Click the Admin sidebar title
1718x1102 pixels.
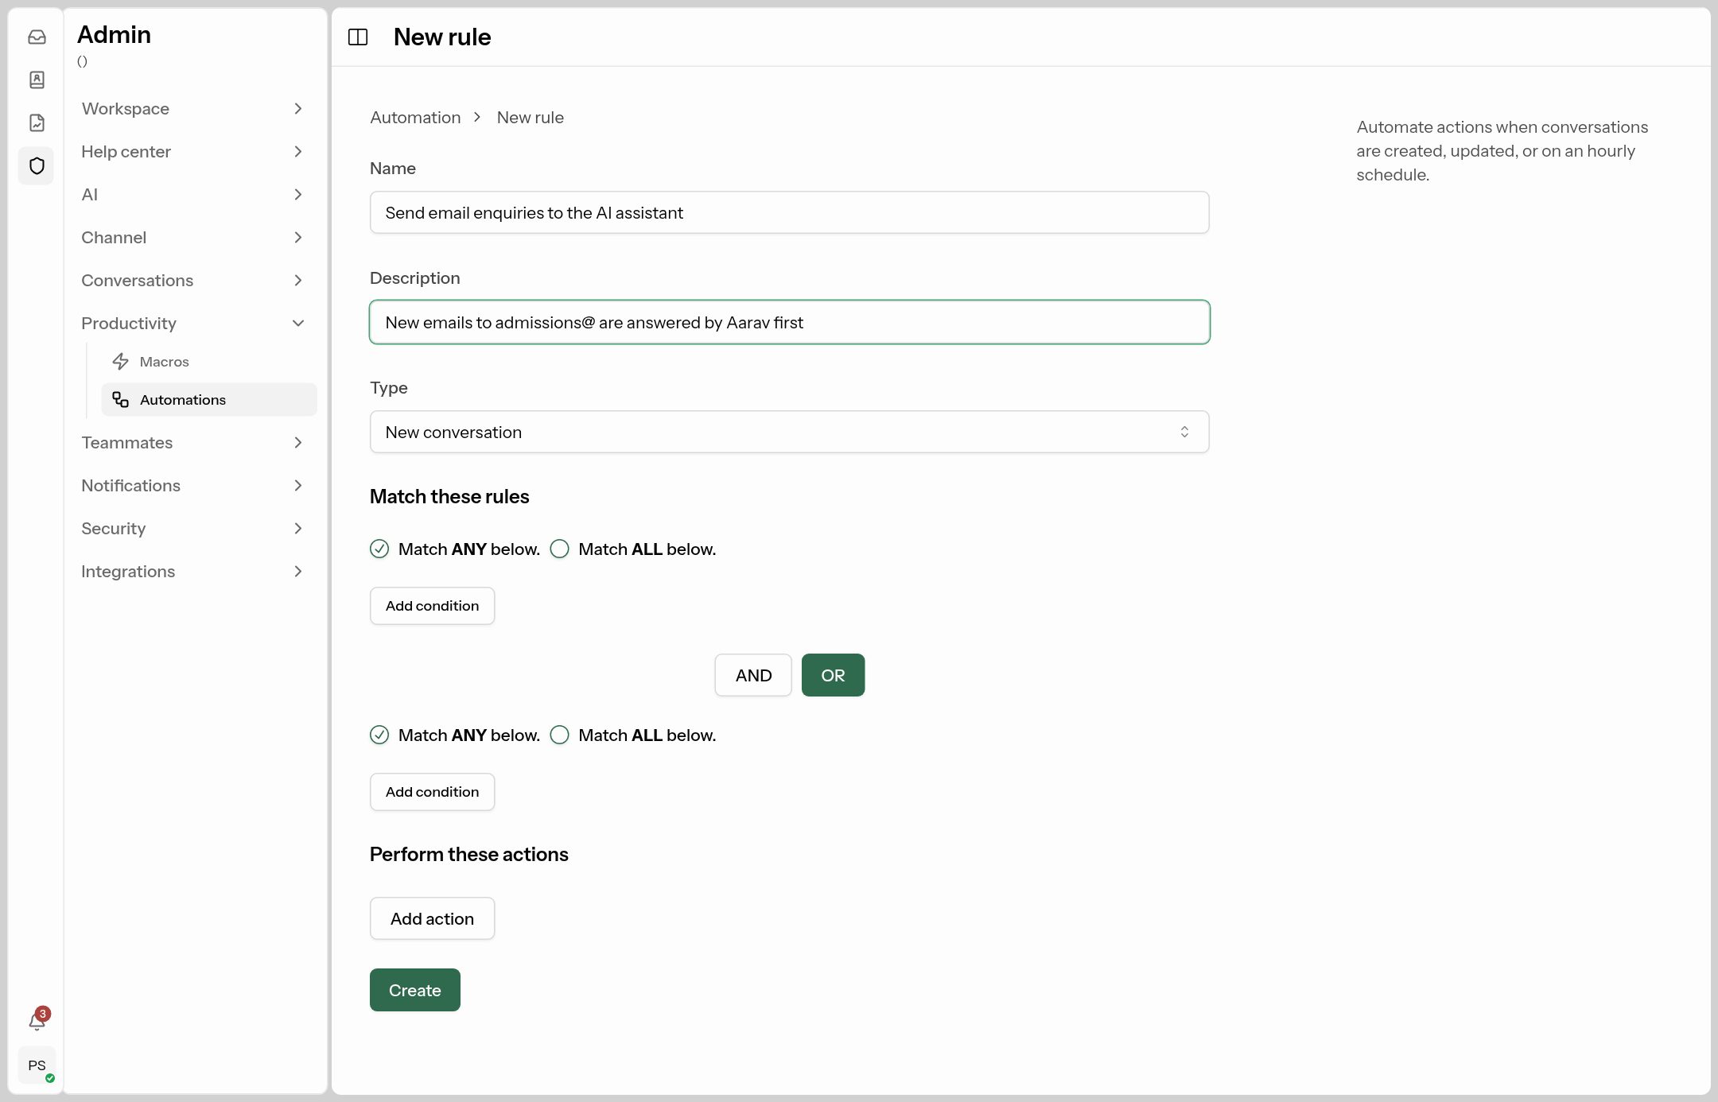click(x=114, y=34)
